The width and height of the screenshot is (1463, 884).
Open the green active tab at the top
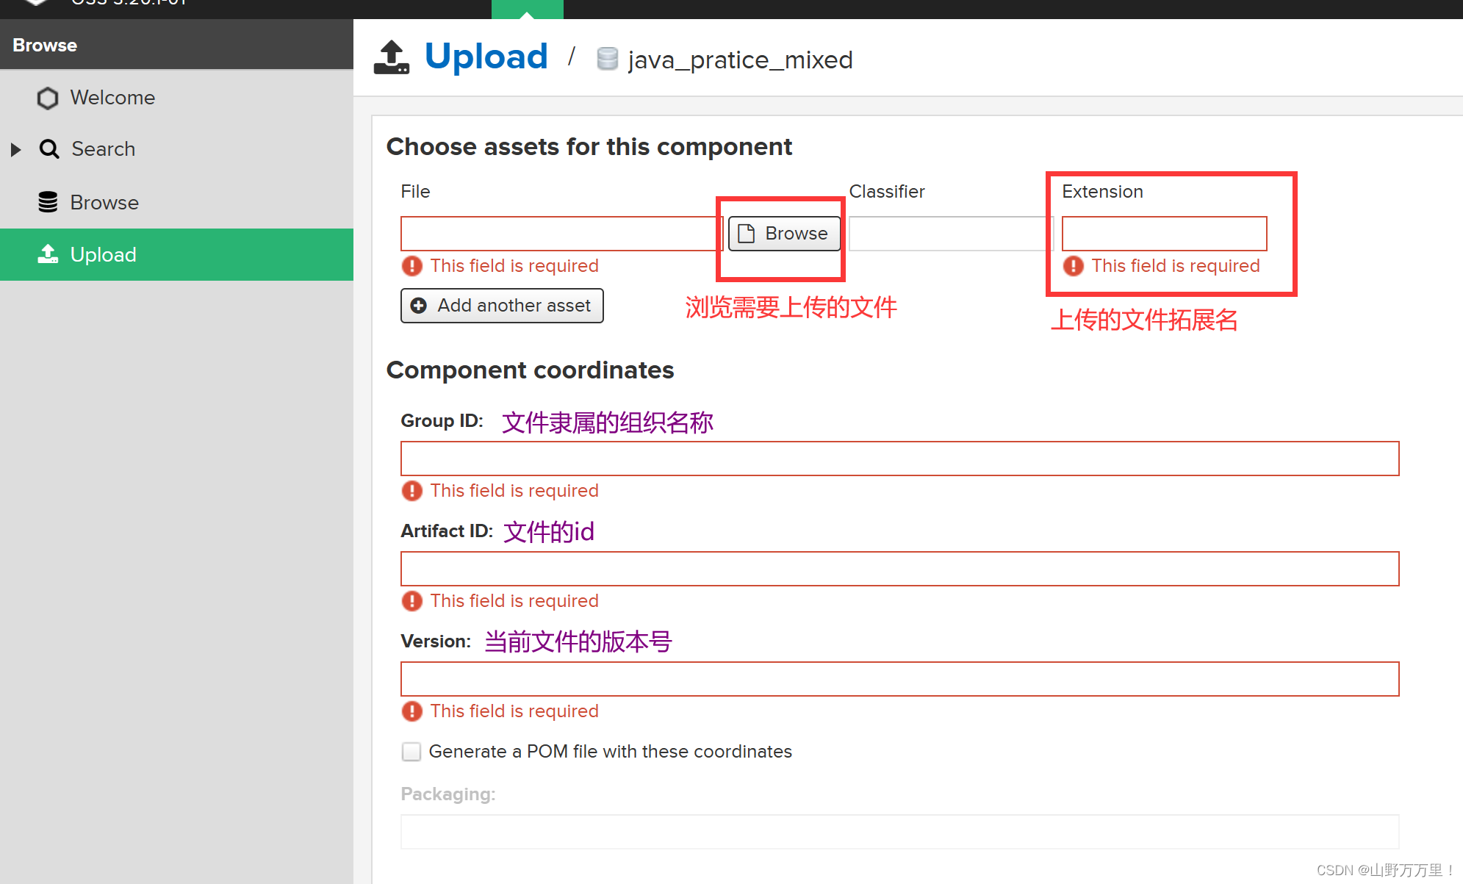tap(527, 9)
